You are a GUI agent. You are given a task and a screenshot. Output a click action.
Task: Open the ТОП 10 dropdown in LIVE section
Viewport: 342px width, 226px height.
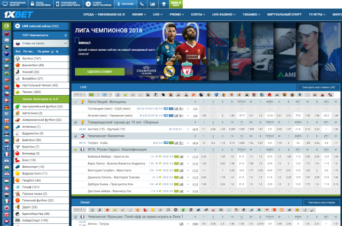point(80,95)
